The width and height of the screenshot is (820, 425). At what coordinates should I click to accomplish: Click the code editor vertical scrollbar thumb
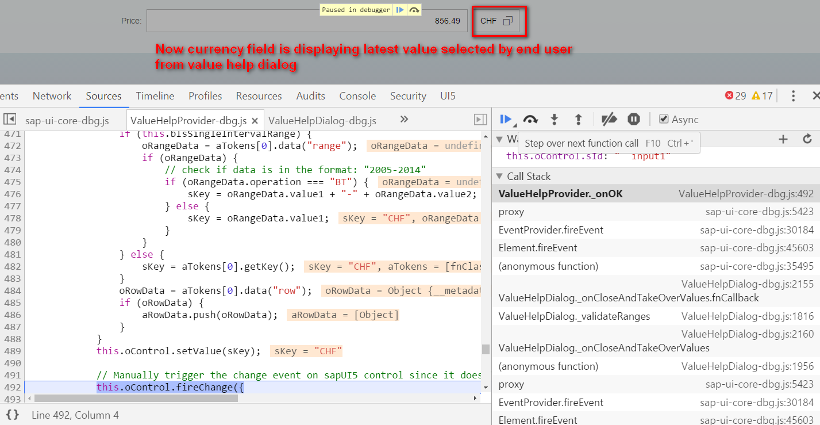(486, 349)
